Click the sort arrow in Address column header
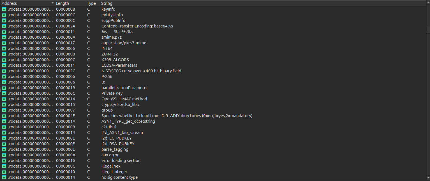 [52, 3]
